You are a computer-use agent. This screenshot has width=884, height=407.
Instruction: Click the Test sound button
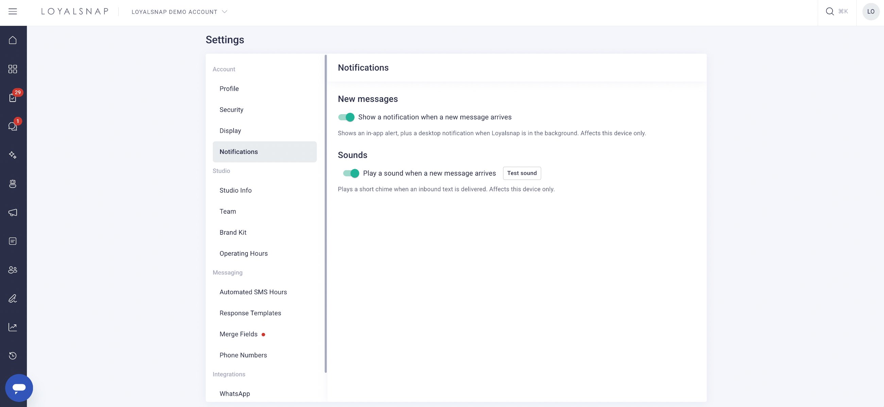coord(522,173)
